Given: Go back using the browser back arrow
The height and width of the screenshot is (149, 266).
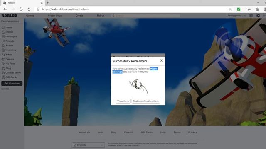Looking at the screenshot, I should pos(5,9).
